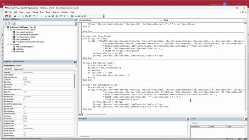249x140 pixels.
Task: Click the Redo arrow icon
Action: [38, 16]
